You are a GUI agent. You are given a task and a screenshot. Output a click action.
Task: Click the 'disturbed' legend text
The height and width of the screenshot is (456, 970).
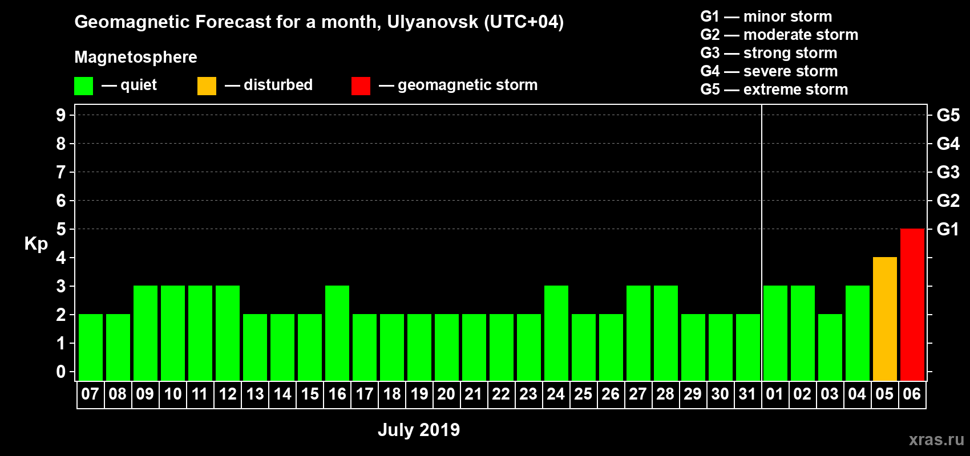(278, 85)
